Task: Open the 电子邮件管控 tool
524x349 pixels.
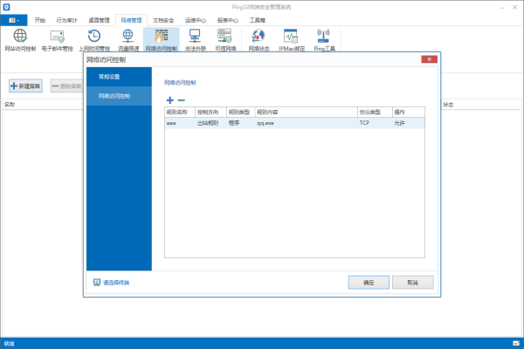Action: pos(57,38)
